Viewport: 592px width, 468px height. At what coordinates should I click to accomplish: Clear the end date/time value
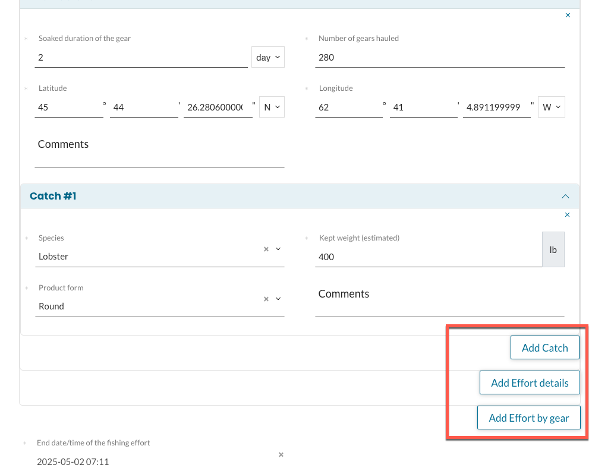click(x=281, y=455)
